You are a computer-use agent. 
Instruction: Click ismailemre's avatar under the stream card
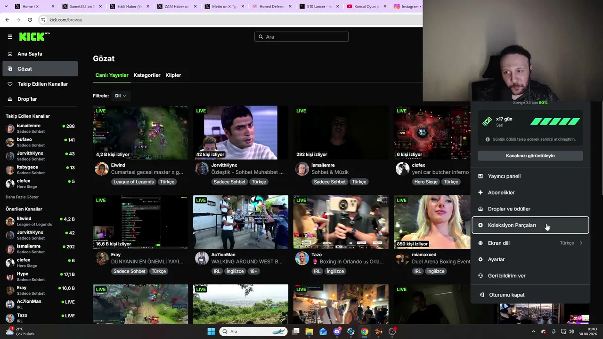click(x=302, y=169)
